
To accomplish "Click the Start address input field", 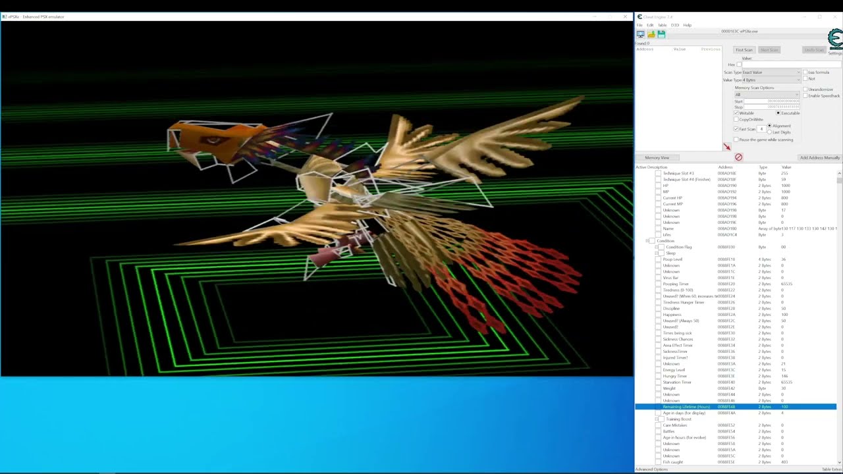I will (772, 101).
